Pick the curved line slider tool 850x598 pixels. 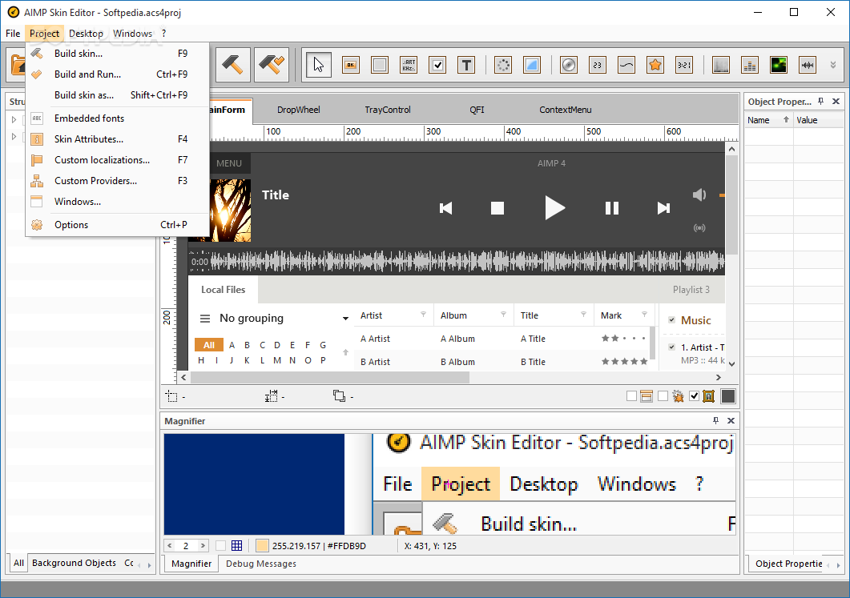626,66
